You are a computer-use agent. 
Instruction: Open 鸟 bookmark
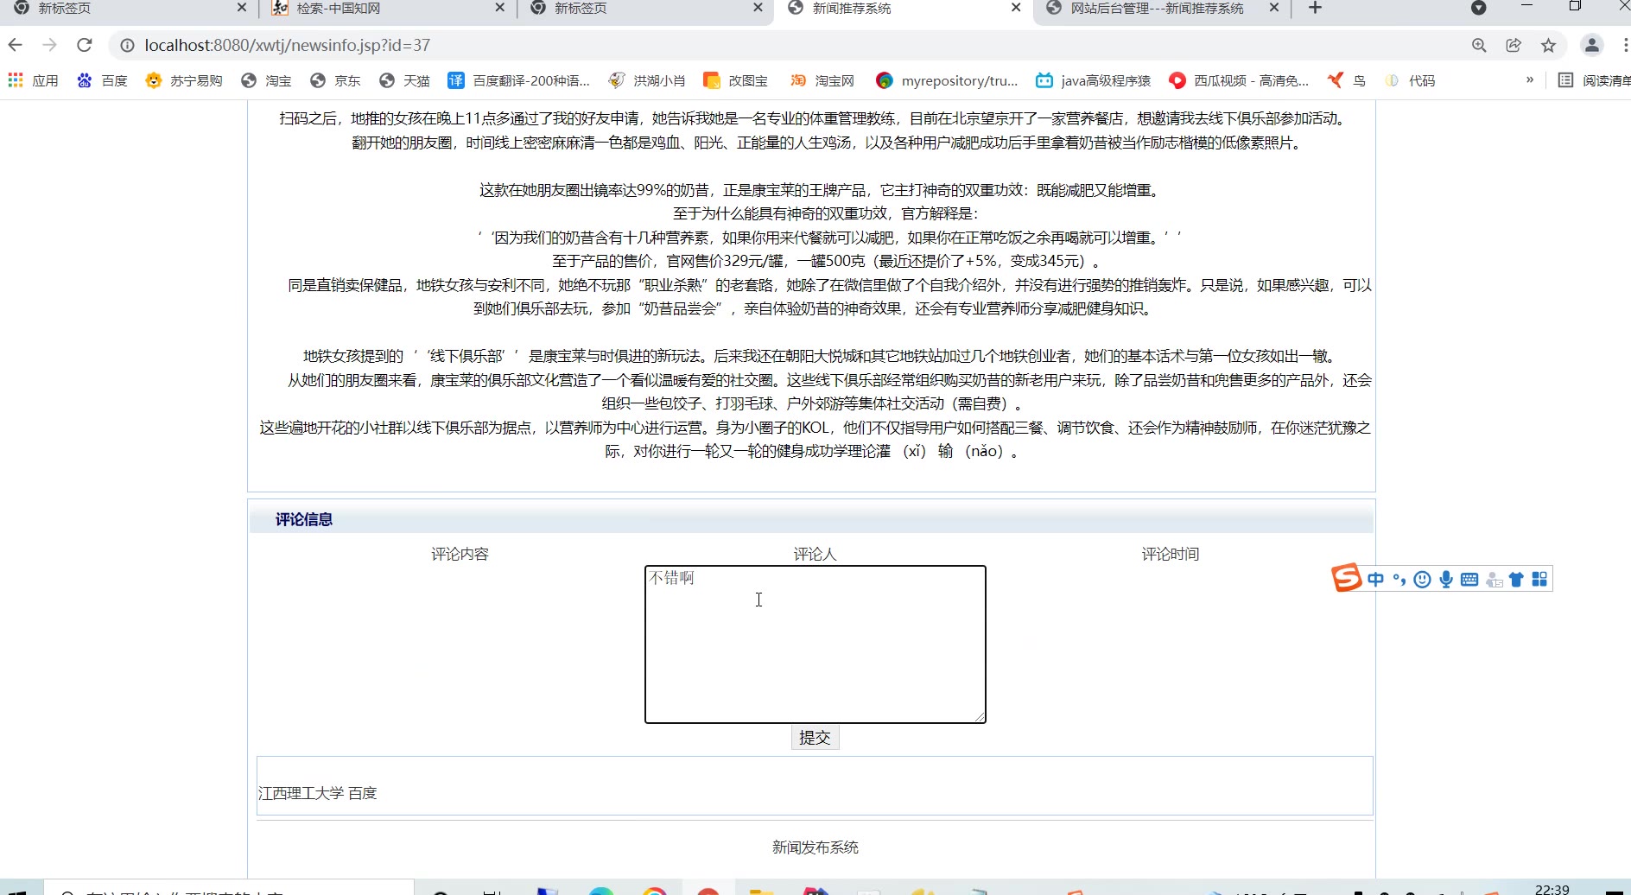click(x=1347, y=80)
